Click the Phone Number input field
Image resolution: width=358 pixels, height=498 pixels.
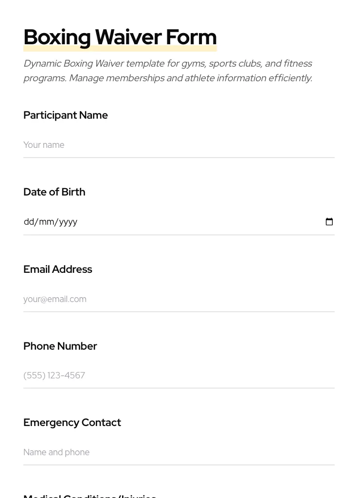click(x=179, y=375)
